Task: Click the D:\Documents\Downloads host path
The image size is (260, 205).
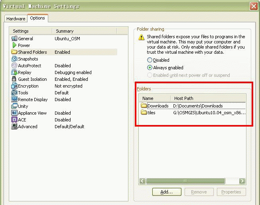Action: point(198,106)
